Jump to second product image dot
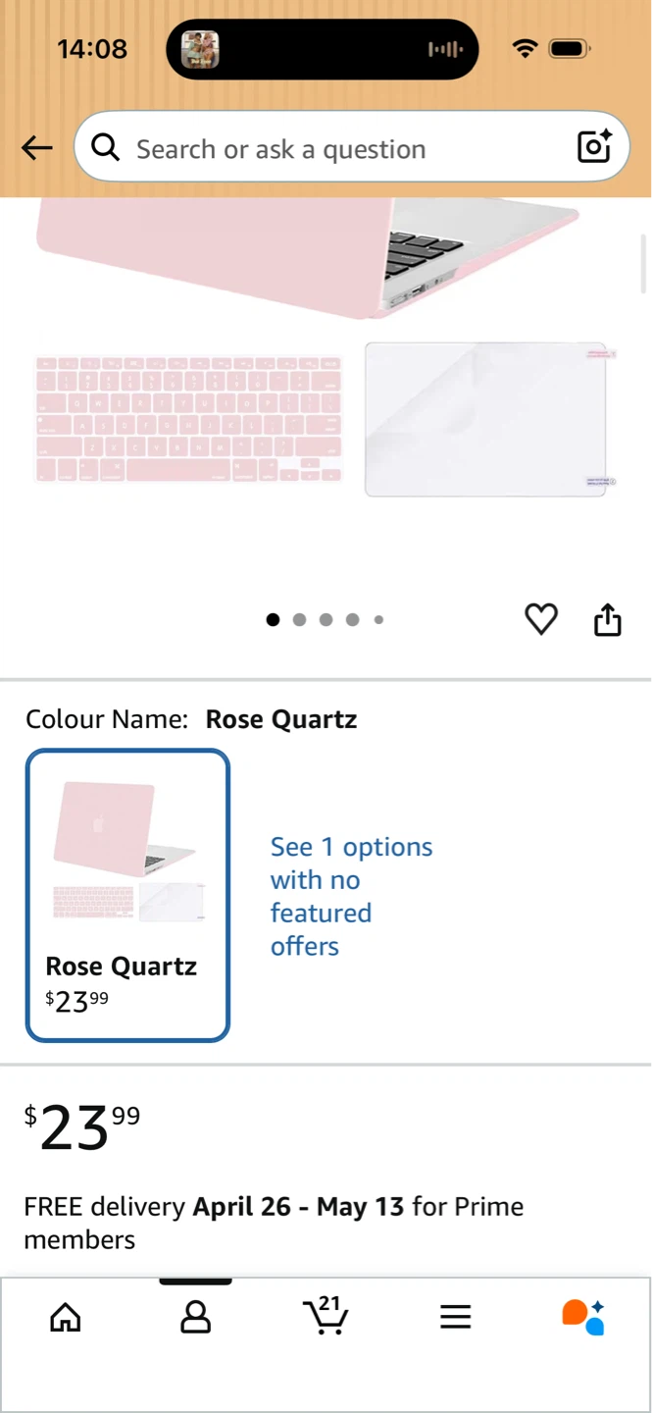Viewport: 652px width, 1413px height. [x=299, y=619]
